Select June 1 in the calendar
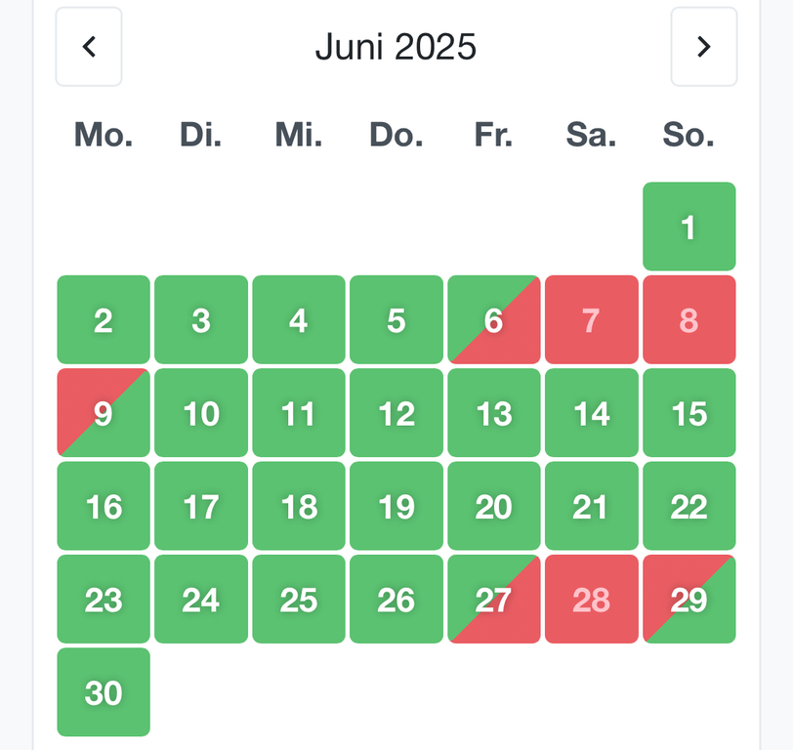Viewport: 793px width, 750px height. [x=689, y=227]
